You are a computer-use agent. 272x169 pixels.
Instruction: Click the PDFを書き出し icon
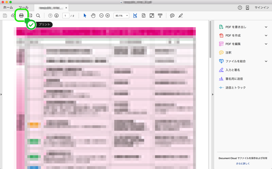pos(221,27)
